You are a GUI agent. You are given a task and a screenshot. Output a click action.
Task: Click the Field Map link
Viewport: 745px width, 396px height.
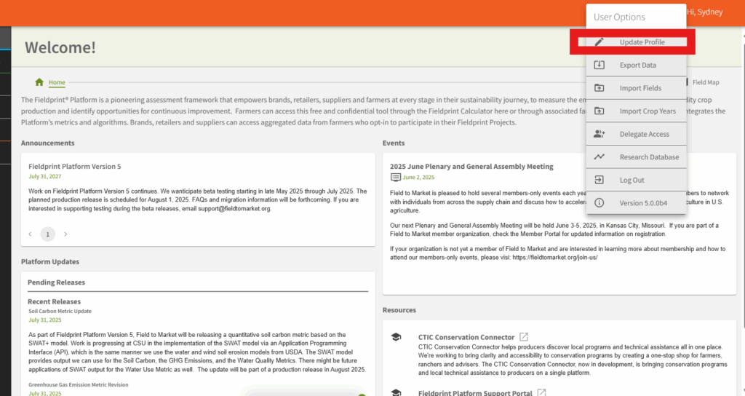[705, 82]
